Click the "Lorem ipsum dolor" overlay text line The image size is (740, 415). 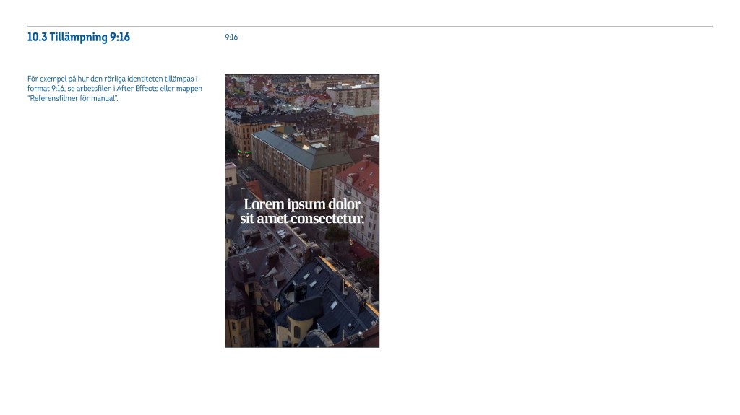coord(302,204)
